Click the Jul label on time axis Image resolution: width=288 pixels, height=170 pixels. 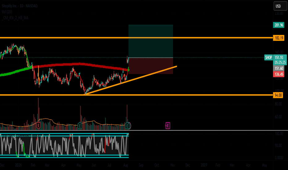pyautogui.click(x=109, y=165)
